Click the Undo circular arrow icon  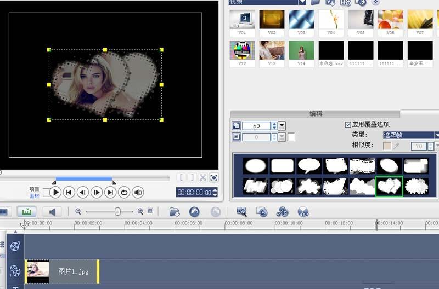click(194, 211)
